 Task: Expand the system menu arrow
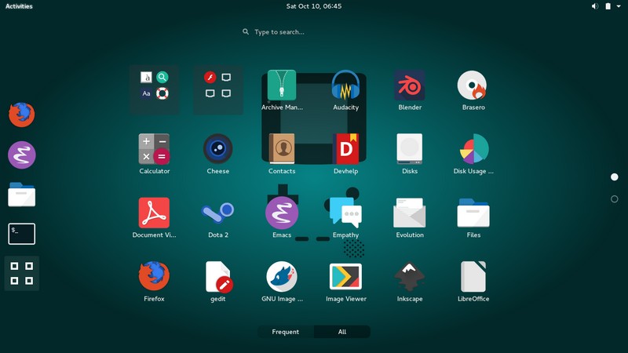[619, 6]
